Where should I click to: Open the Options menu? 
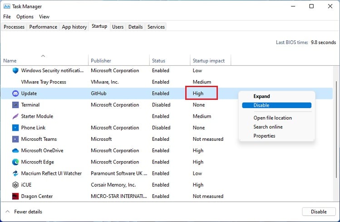pos(25,17)
